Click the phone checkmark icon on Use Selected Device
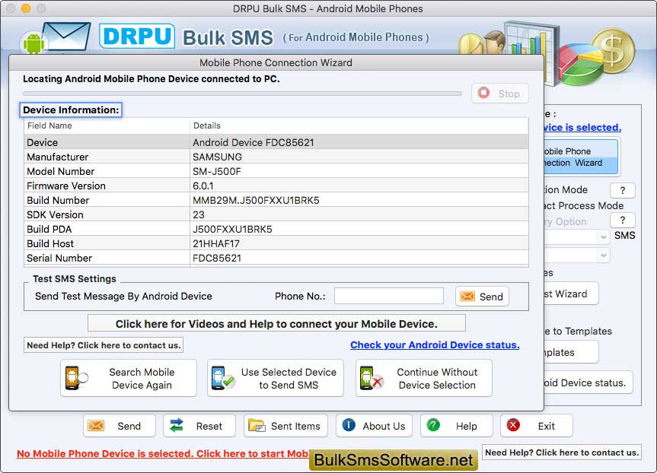 tap(222, 378)
